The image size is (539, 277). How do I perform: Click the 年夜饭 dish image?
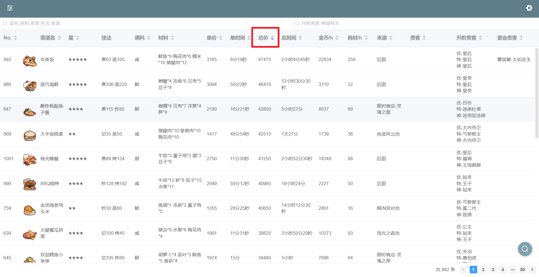coord(29,60)
